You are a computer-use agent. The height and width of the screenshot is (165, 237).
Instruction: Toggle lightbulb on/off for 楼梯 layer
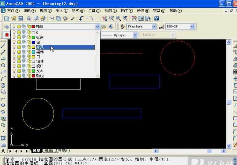point(14,52)
